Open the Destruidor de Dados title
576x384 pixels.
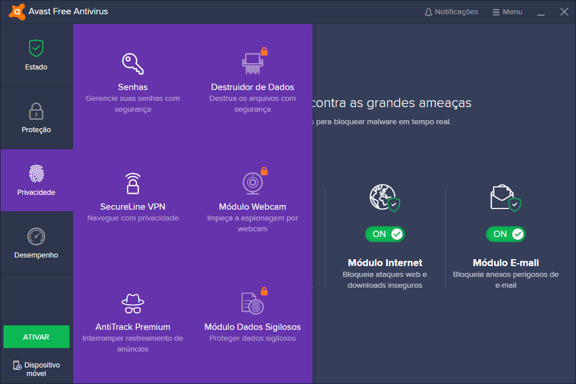253,87
